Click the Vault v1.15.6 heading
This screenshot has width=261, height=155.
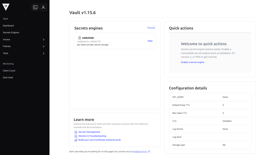point(83,13)
